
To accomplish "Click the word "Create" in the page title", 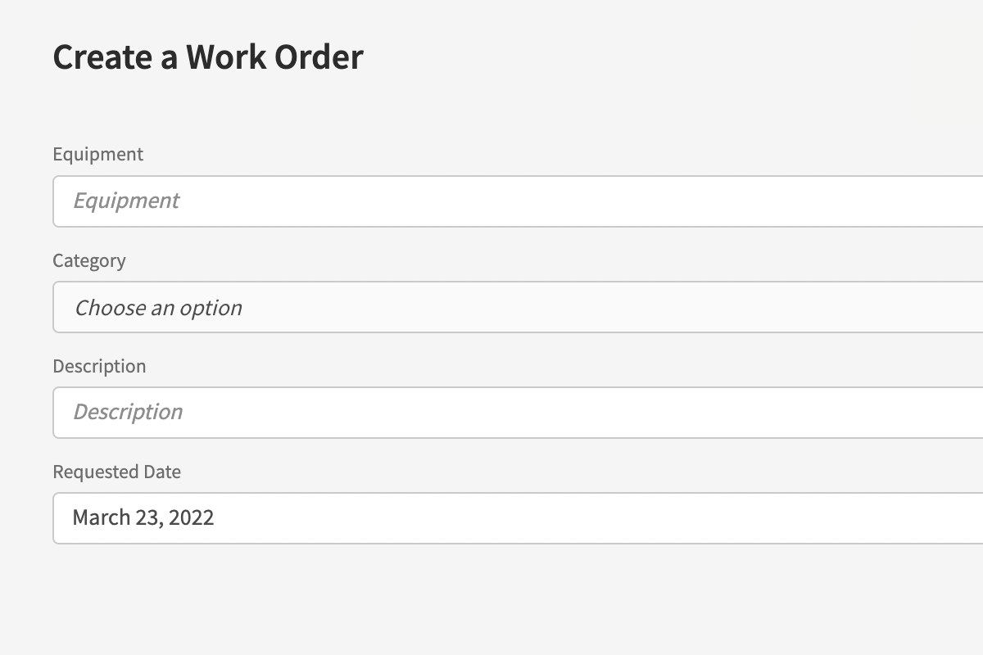I will [x=103, y=57].
